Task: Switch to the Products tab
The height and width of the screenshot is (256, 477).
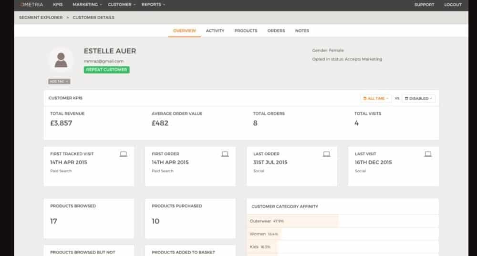Action: tap(246, 31)
